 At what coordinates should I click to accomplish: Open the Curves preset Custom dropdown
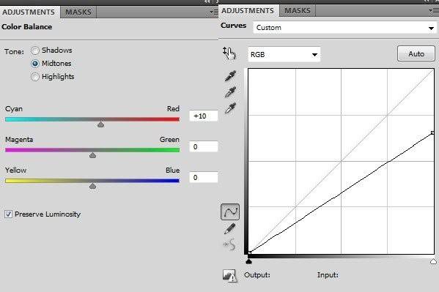click(x=344, y=28)
